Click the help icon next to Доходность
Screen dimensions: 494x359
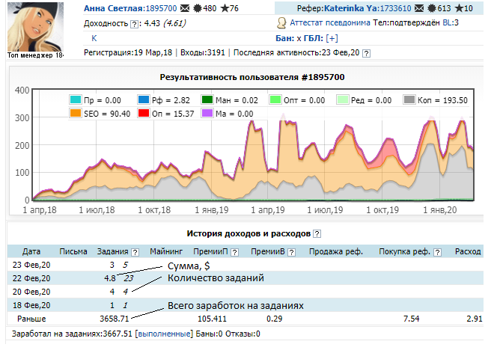point(135,23)
